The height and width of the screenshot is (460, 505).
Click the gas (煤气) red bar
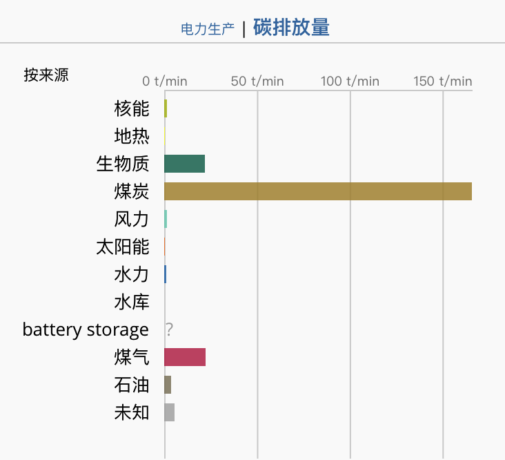[185, 357]
